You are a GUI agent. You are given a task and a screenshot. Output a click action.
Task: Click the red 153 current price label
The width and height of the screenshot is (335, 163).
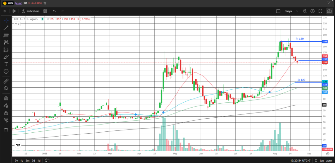tap(325, 62)
